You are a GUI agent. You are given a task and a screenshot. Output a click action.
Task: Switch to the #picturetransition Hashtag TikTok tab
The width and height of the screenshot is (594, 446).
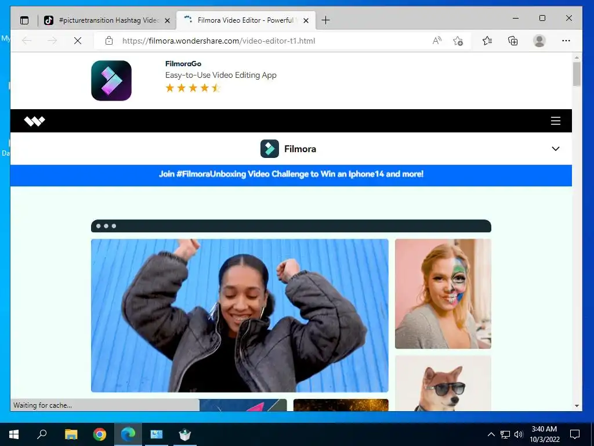point(107,20)
